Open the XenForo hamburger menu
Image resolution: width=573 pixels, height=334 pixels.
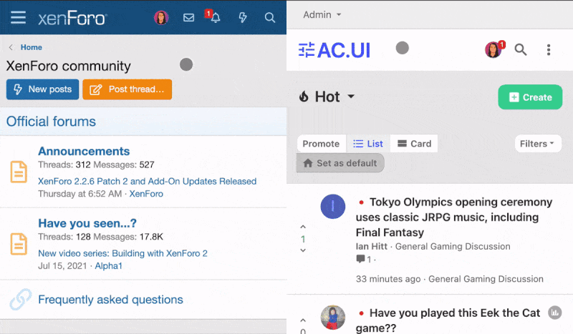tap(18, 17)
